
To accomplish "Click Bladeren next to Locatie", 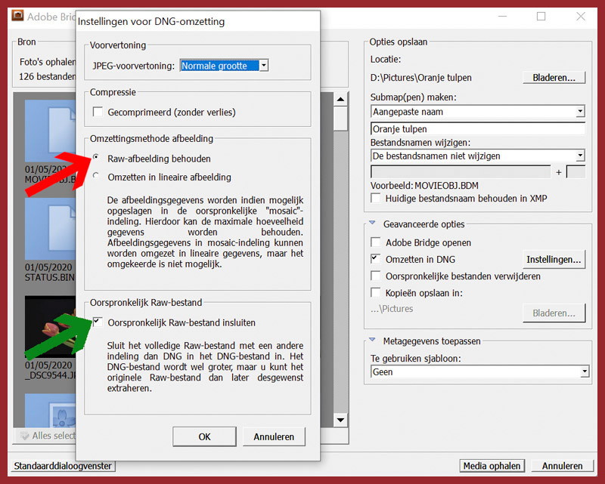I will [554, 78].
